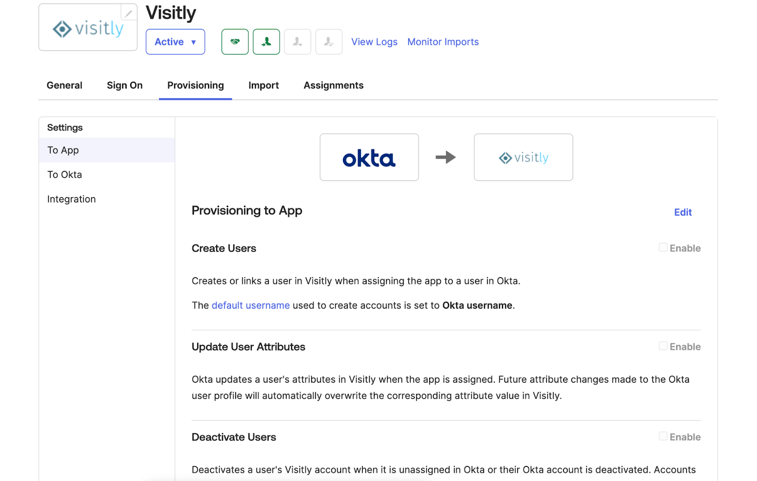Switch to the Sign On tab
The height and width of the screenshot is (481, 757).
[x=124, y=85]
